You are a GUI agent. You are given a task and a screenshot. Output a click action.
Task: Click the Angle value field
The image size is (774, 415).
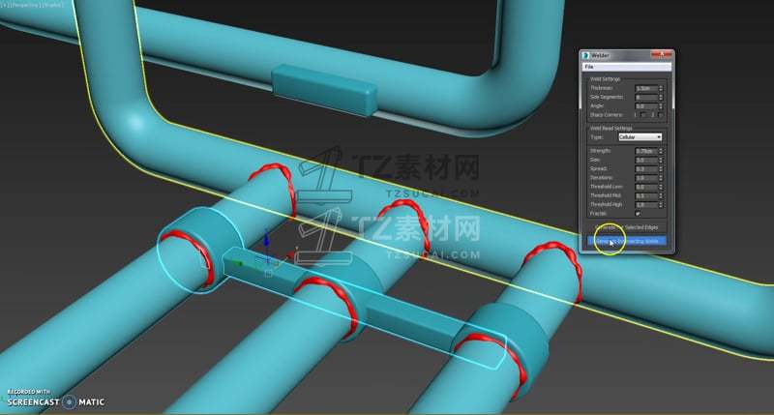pos(646,106)
